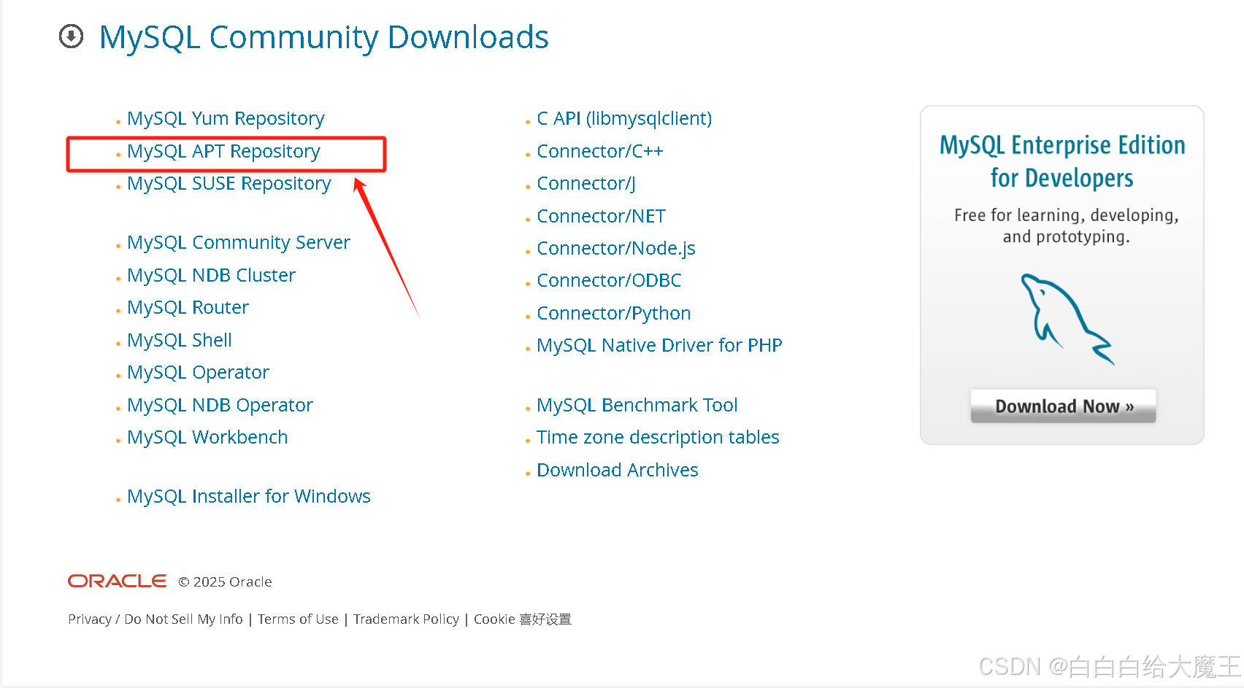The height and width of the screenshot is (688, 1244).
Task: Open MySQL Enterprise Edition for Developers heading
Action: (1062, 161)
